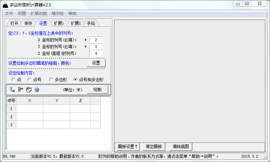
Task: Close the 多边形面积计算器 window
Action: pos(260,4)
